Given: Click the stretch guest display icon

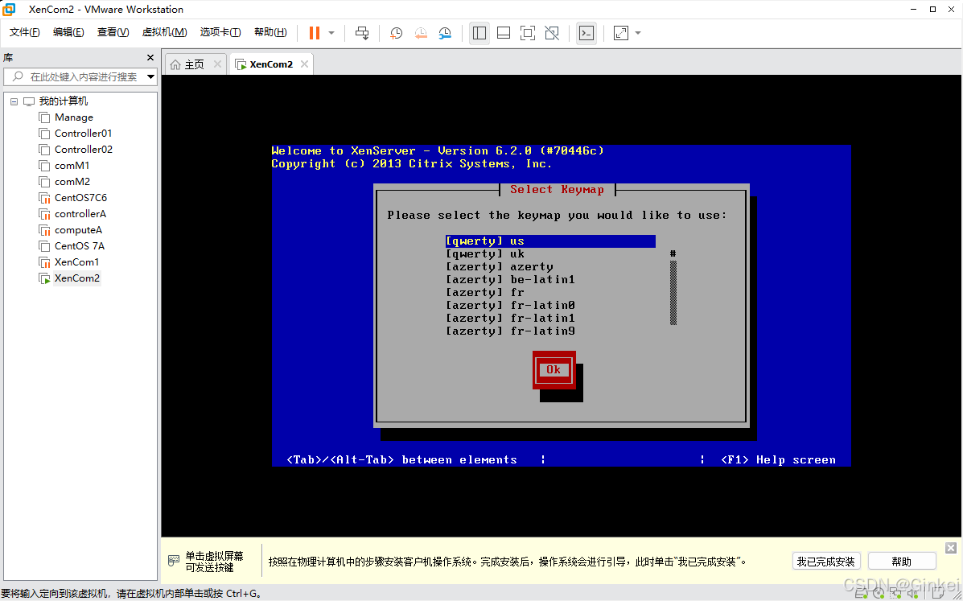Looking at the screenshot, I should tap(621, 33).
